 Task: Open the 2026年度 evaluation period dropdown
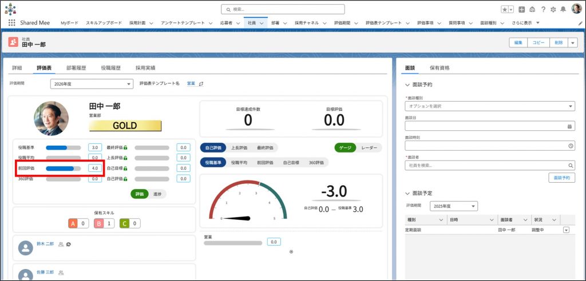click(x=91, y=84)
